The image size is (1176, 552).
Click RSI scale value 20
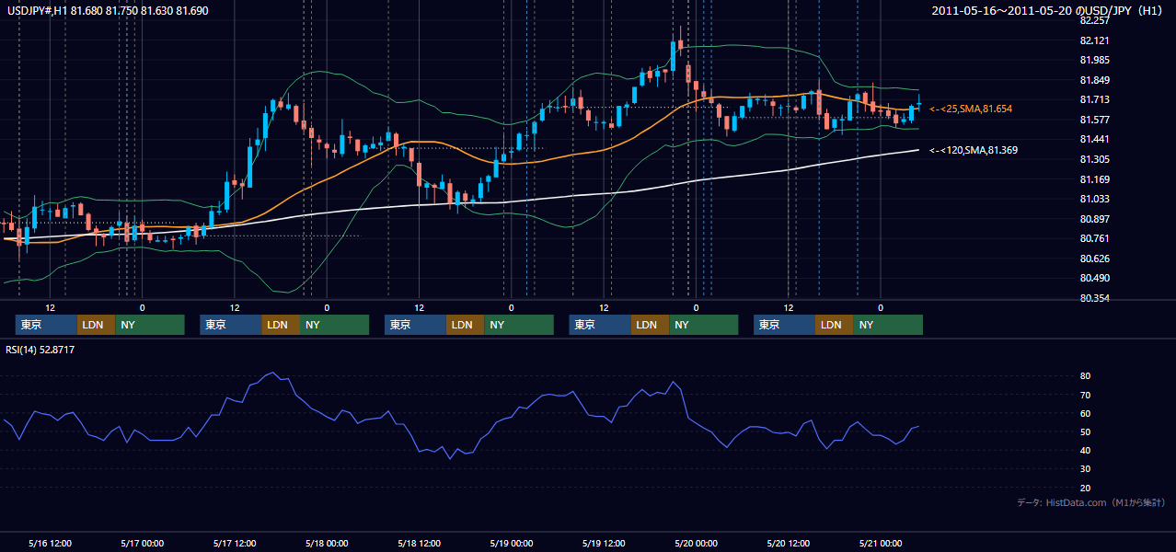click(x=1086, y=488)
